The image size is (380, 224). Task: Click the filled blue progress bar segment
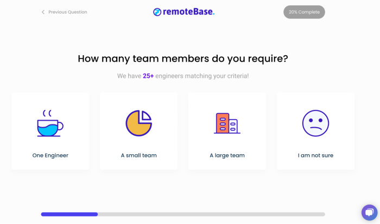pyautogui.click(x=69, y=214)
